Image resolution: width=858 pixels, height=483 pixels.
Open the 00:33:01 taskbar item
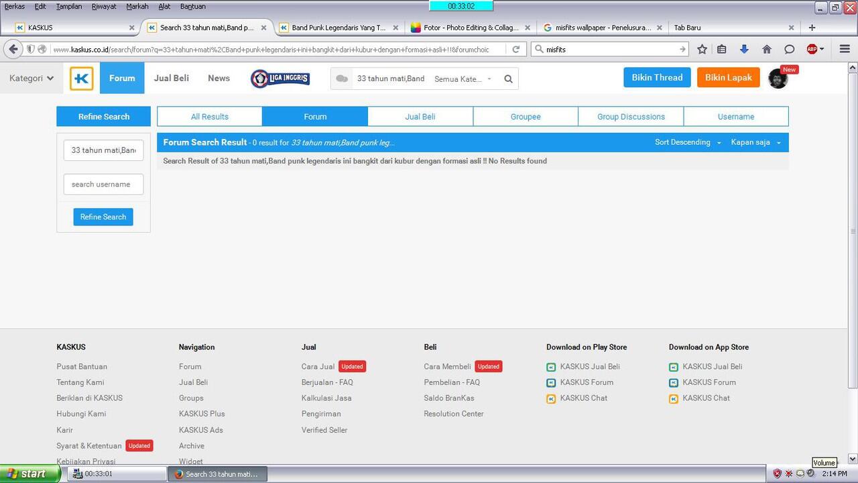pyautogui.click(x=117, y=474)
